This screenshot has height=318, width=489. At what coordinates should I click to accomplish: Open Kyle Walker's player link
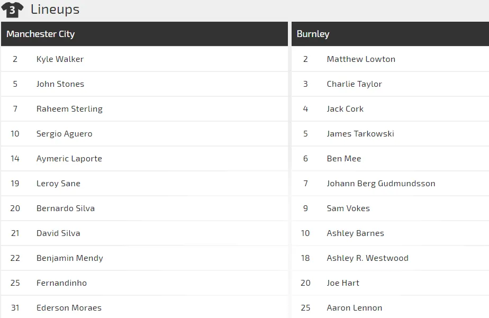coord(60,59)
